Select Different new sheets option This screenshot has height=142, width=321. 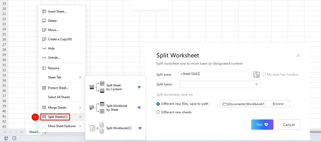pos(158,112)
